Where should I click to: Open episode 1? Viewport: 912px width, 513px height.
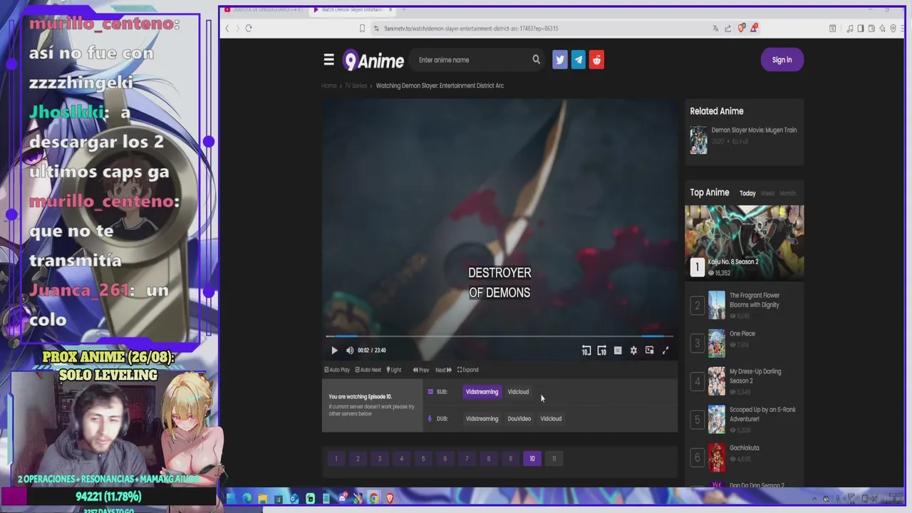(336, 459)
